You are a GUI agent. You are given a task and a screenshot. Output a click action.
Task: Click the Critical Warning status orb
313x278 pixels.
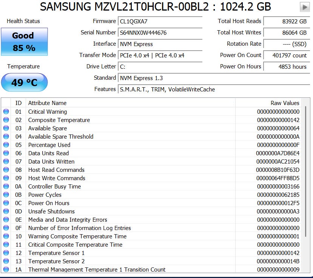pos(6,111)
